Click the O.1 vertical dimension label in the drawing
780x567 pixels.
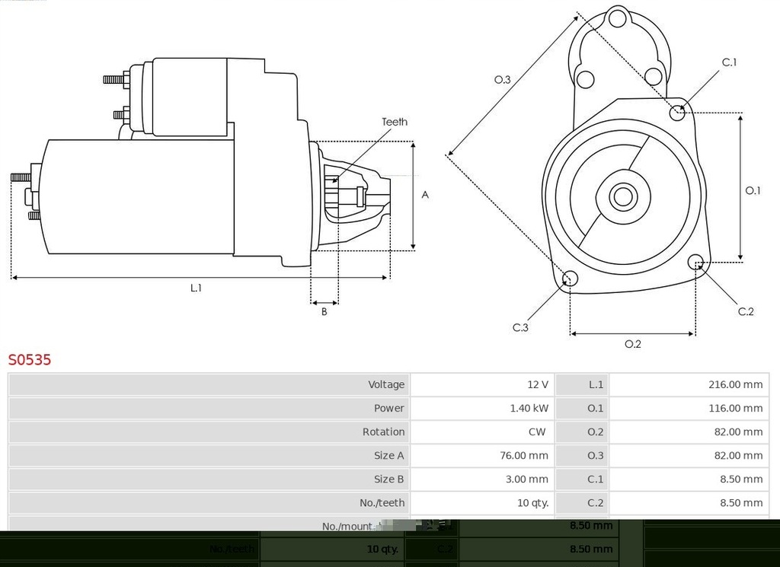tap(753, 190)
